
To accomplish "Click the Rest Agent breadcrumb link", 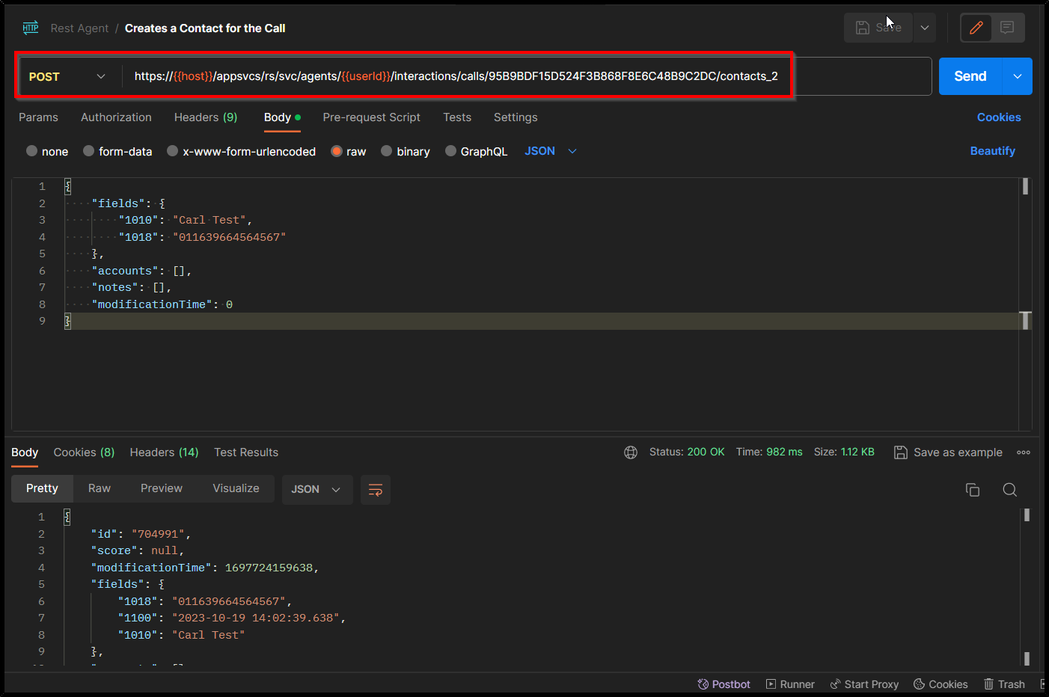I will (79, 28).
